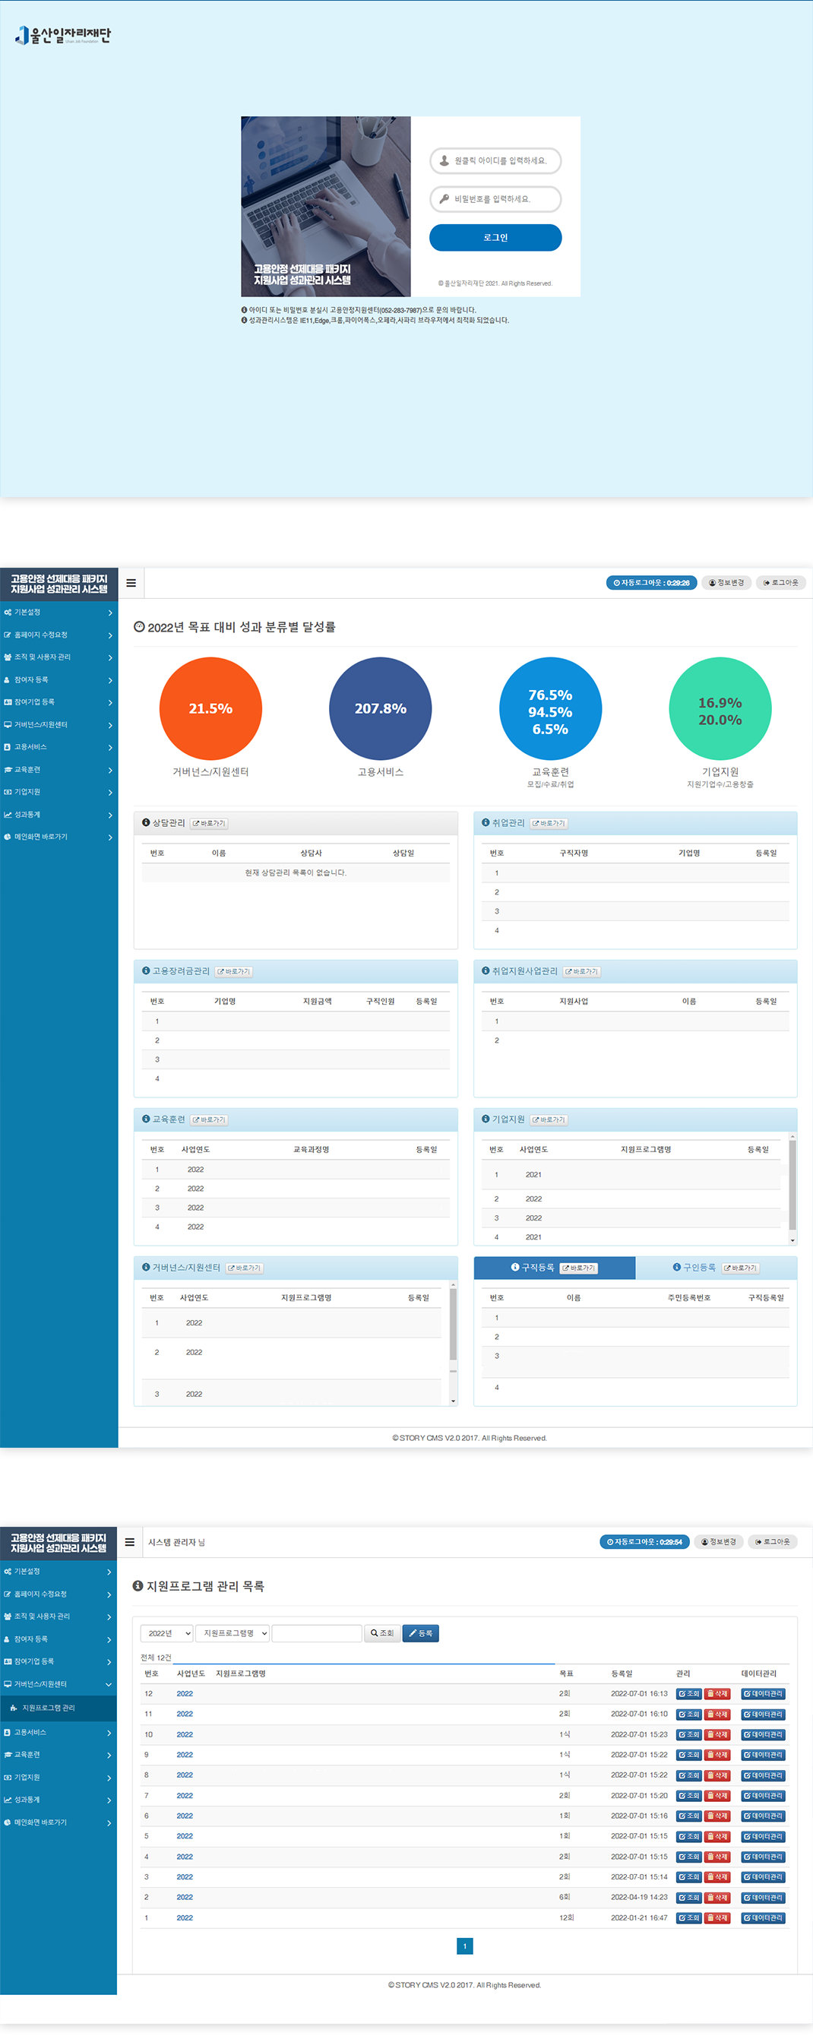Toggle hamburger menu on program list page
This screenshot has height=2036, width=813.
pos(130,1542)
